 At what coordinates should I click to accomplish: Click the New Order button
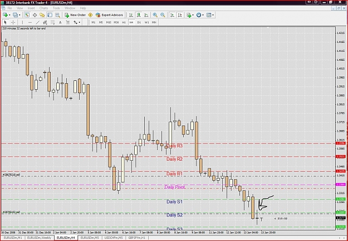(x=75, y=15)
